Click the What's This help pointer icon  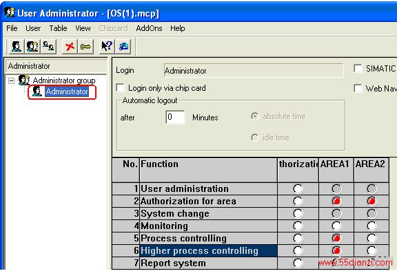click(x=107, y=47)
